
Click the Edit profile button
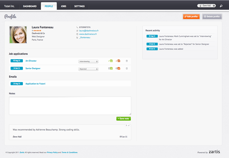click(x=191, y=17)
